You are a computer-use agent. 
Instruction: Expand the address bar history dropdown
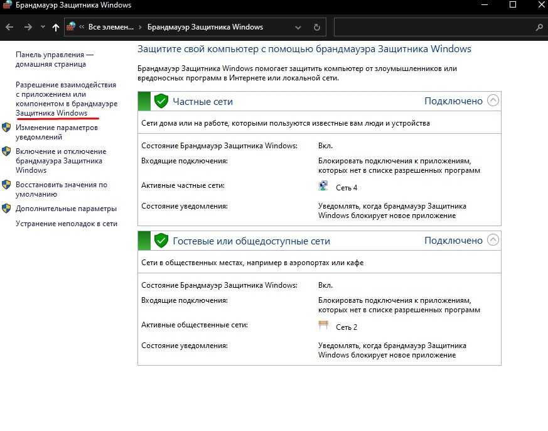[x=298, y=28]
